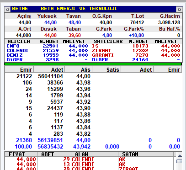This screenshot has height=170, width=186.
Task: Click seller GARANTI row
Action: click(x=136, y=55)
